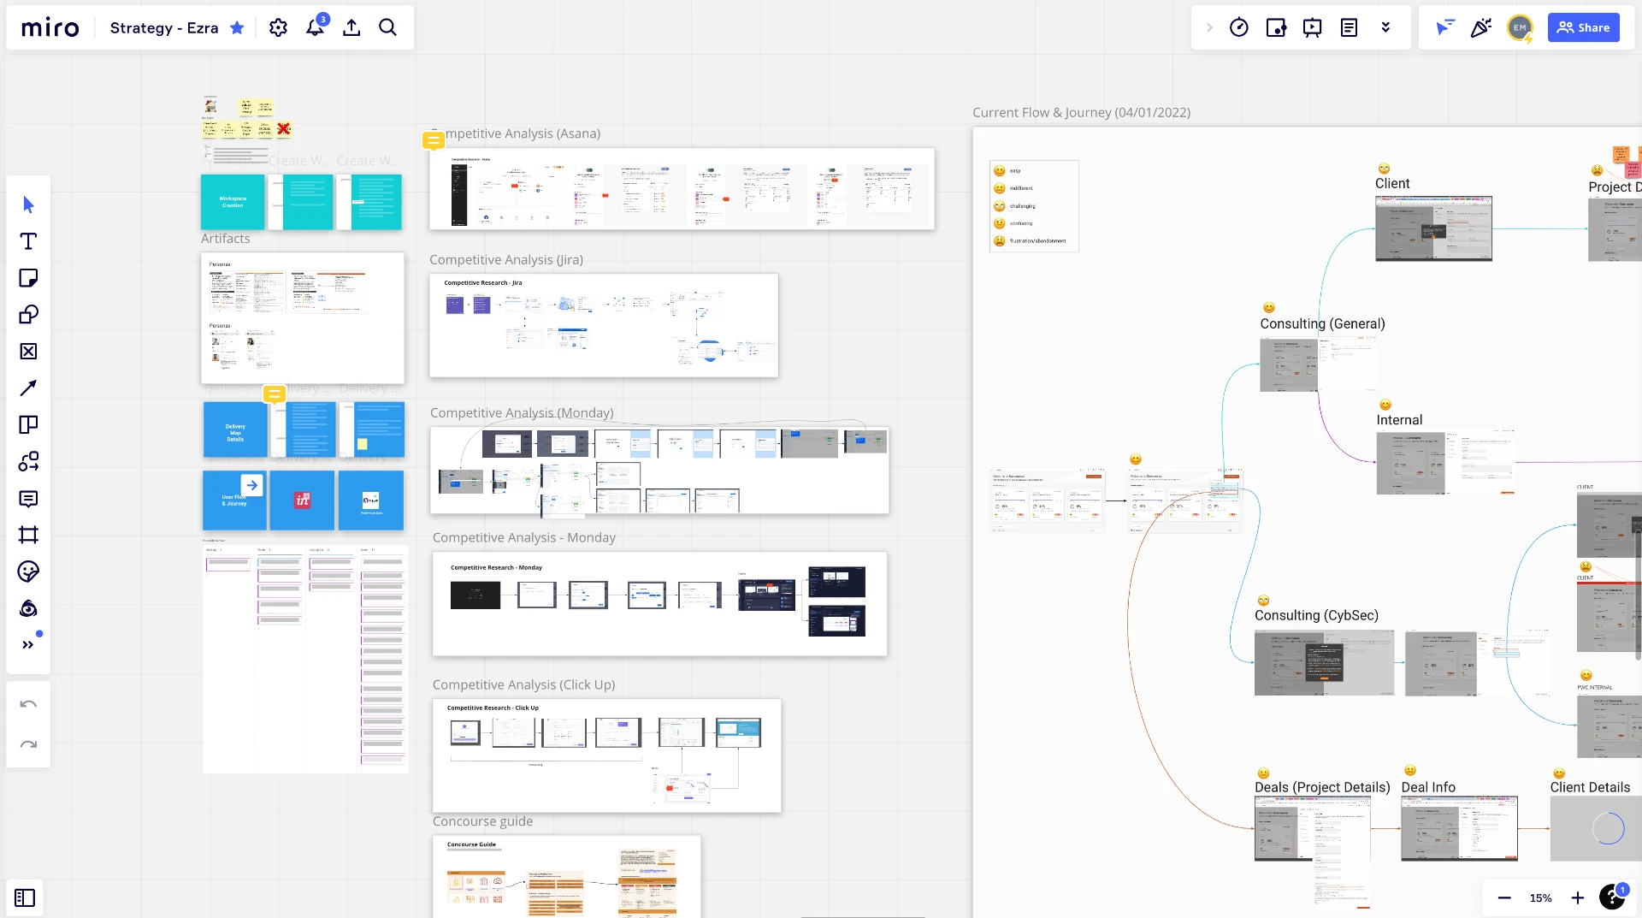
Task: Open the stickers and emoji tool
Action: coord(28,572)
